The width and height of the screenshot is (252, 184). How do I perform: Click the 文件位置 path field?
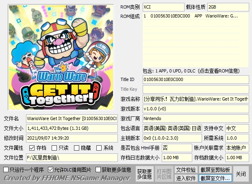[x=72, y=158]
